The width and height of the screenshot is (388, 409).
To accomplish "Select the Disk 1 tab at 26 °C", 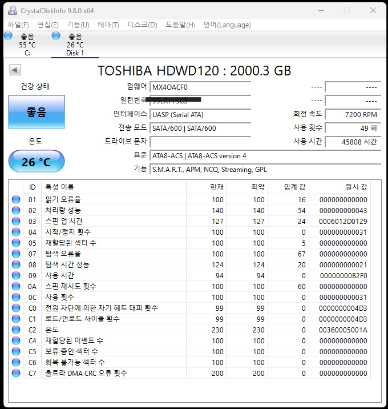I will [75, 45].
